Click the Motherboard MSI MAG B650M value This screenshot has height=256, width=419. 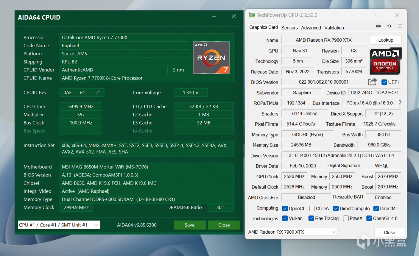point(147,167)
